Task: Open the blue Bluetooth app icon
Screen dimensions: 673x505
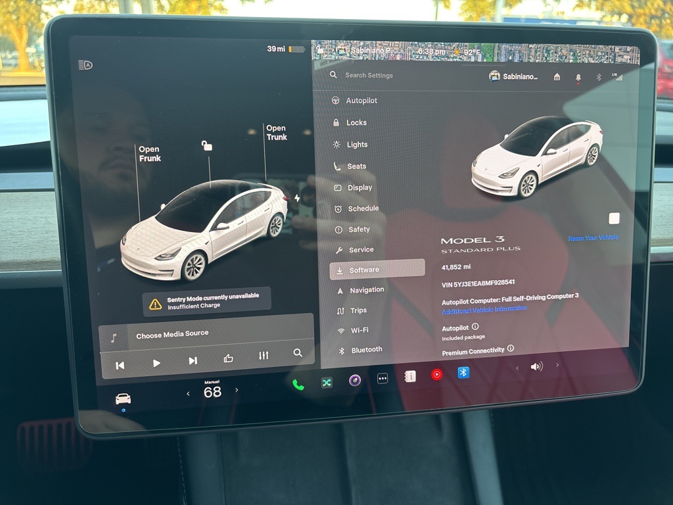Action: pyautogui.click(x=463, y=372)
